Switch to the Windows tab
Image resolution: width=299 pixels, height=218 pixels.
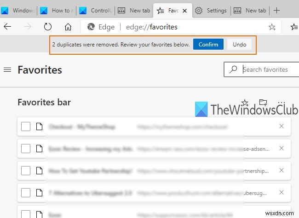point(18,11)
